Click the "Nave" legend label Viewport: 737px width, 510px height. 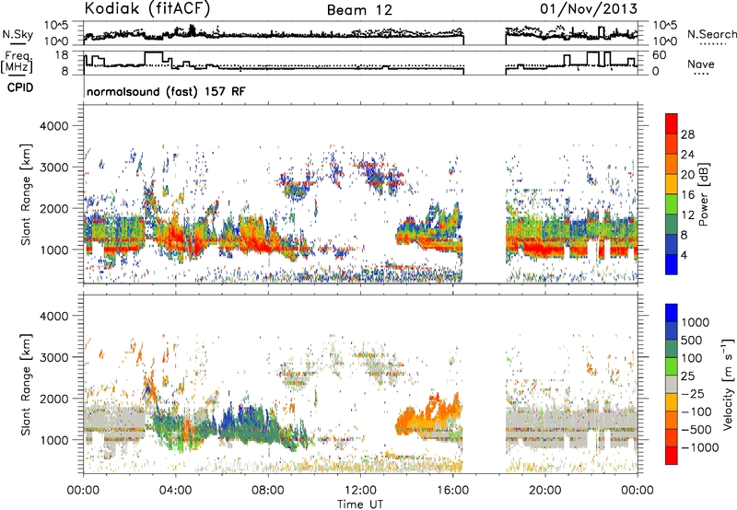click(x=701, y=64)
